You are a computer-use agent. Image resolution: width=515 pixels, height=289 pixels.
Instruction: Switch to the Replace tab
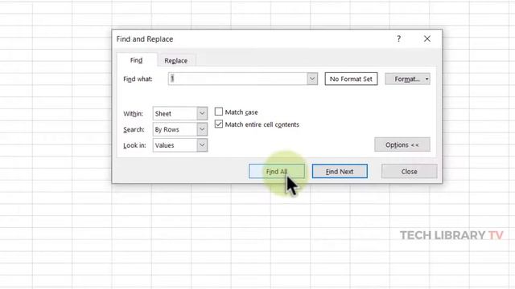click(x=176, y=61)
